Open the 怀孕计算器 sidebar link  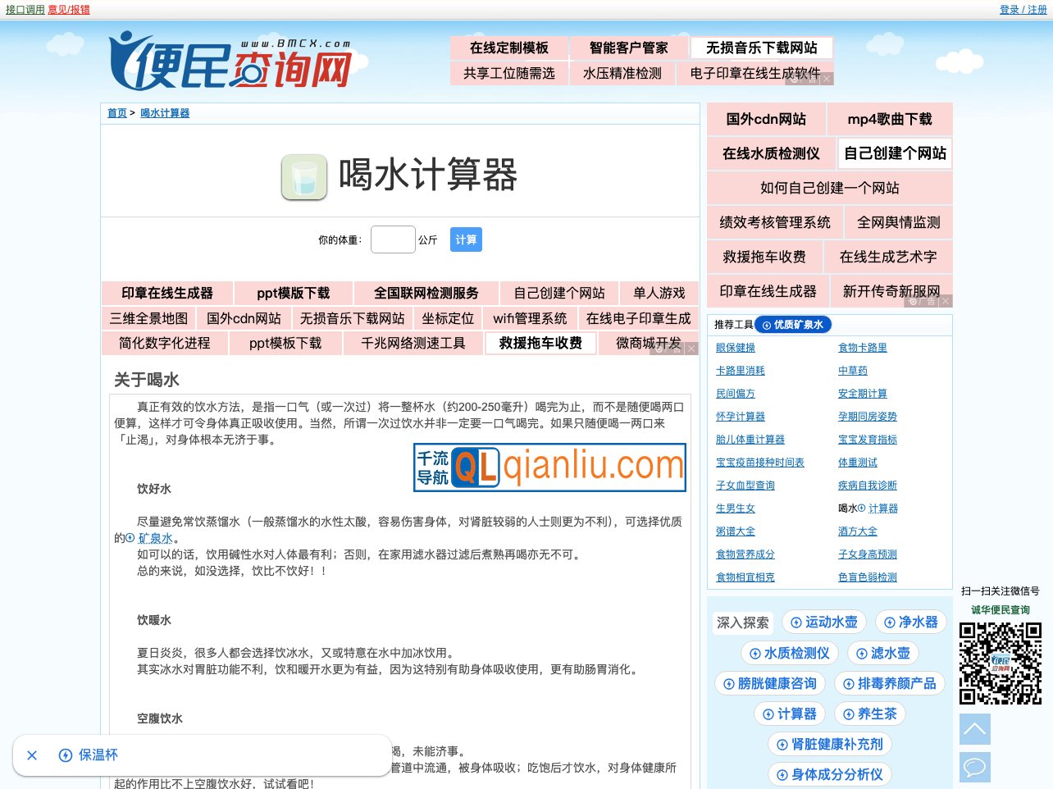click(740, 416)
